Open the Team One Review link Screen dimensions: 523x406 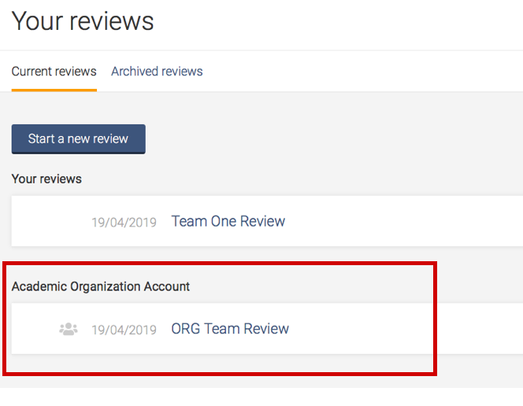(228, 221)
